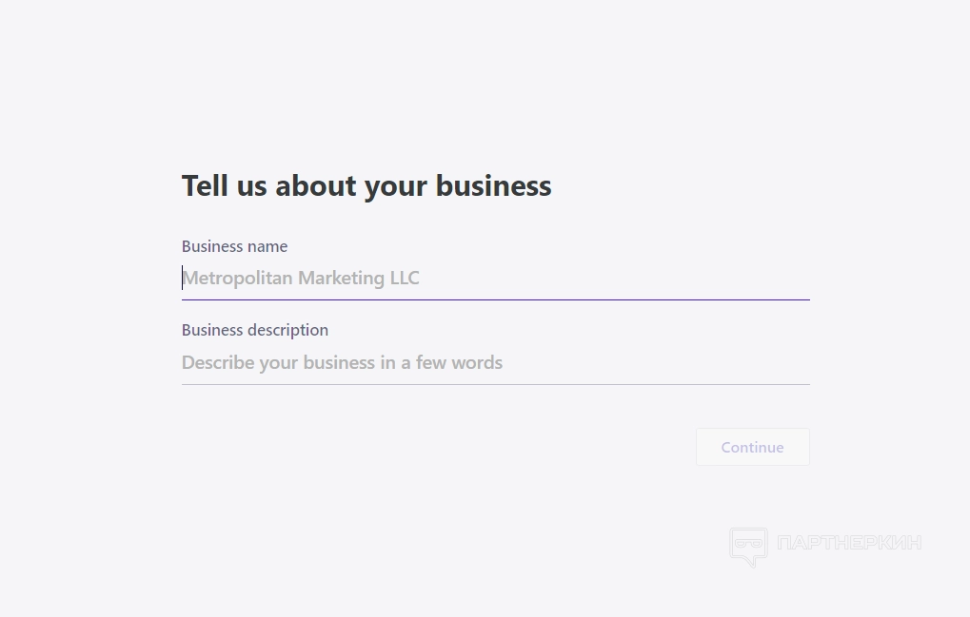This screenshot has width=970, height=617.
Task: Click the "Metropolitan Marketing LLC" placeholder text
Action: pyautogui.click(x=301, y=279)
